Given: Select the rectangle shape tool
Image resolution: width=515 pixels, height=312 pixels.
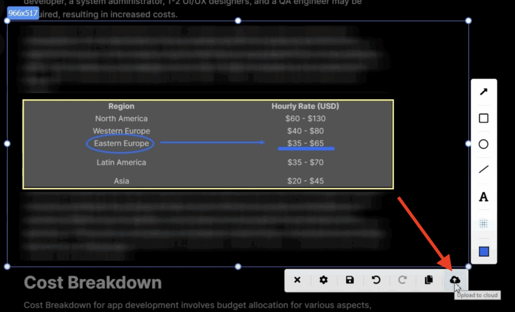Looking at the screenshot, I should (x=483, y=118).
